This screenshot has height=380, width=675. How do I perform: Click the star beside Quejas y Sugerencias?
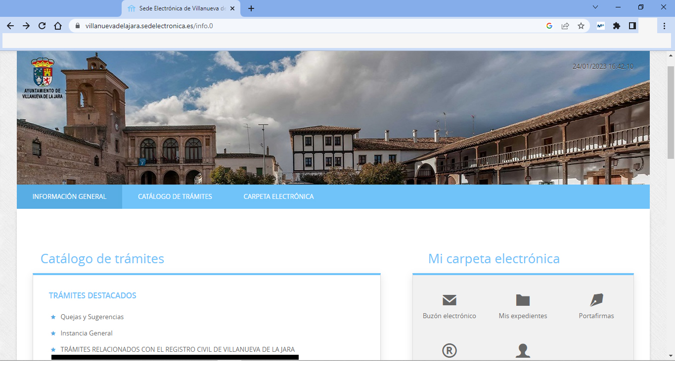coord(53,317)
